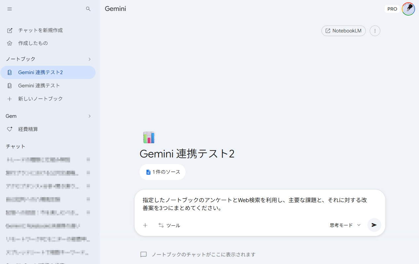The height and width of the screenshot is (264, 419).
Task: Click the Gem section label
Action: pos(11,116)
